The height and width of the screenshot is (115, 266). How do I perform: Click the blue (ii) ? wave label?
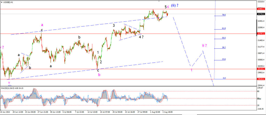pyautogui.click(x=175, y=5)
